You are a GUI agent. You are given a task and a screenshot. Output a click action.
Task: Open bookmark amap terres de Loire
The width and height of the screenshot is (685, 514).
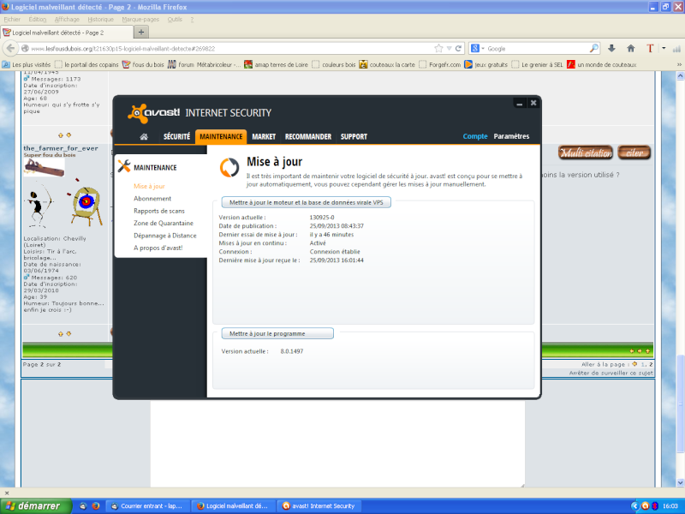276,65
